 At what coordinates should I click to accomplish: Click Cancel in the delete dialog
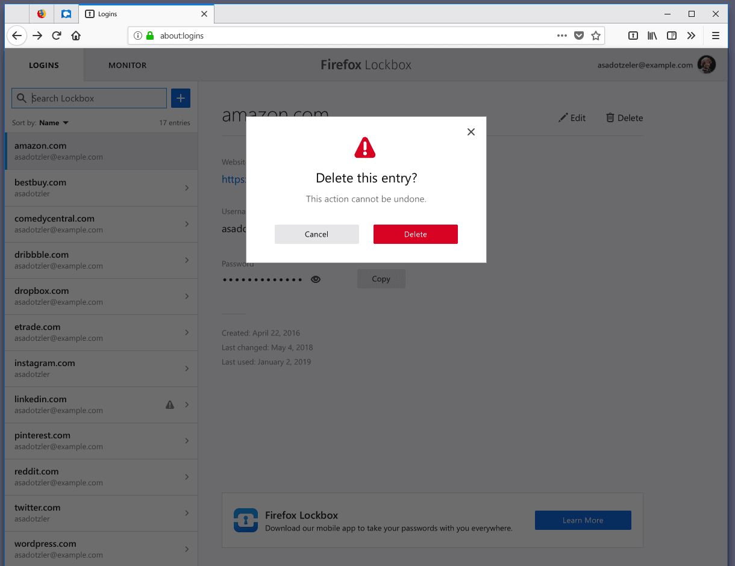click(x=316, y=234)
